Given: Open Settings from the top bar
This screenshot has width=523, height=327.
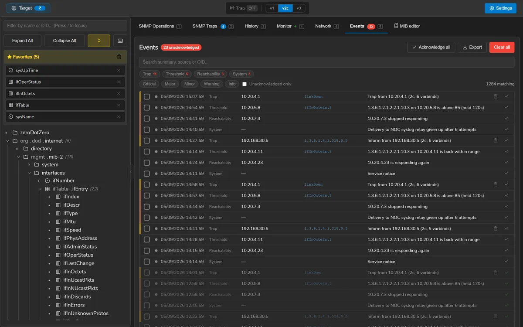Looking at the screenshot, I should 500,8.
